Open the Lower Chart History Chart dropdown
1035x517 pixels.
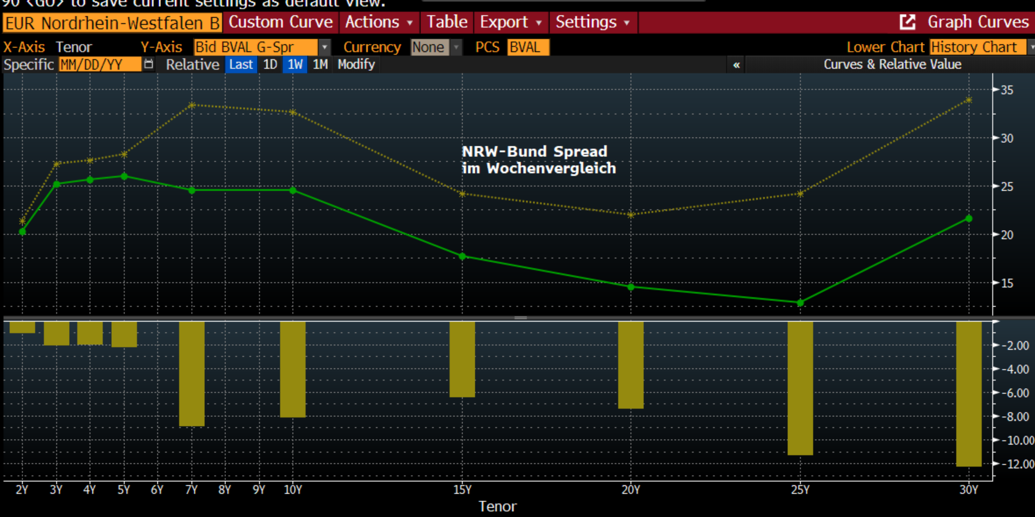(1030, 47)
